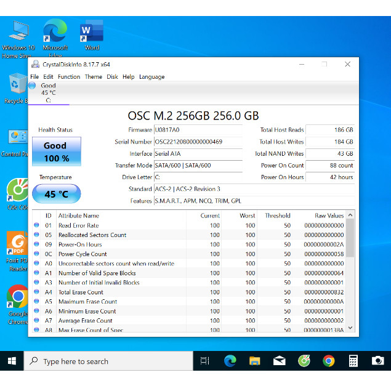Click the Features S.M.A.R.T., APM, NCQ field
Image resolution: width=391 pixels, height=391 pixels.
point(254,201)
